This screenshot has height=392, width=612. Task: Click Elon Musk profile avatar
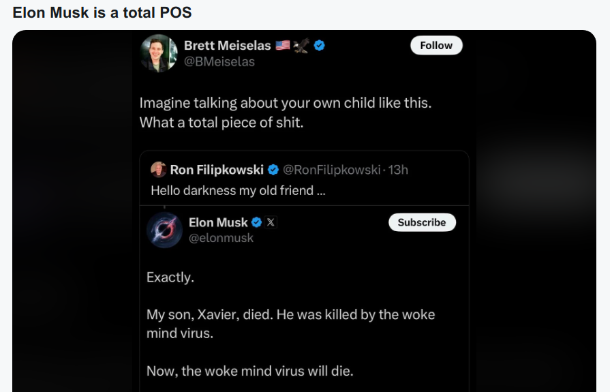pyautogui.click(x=165, y=230)
